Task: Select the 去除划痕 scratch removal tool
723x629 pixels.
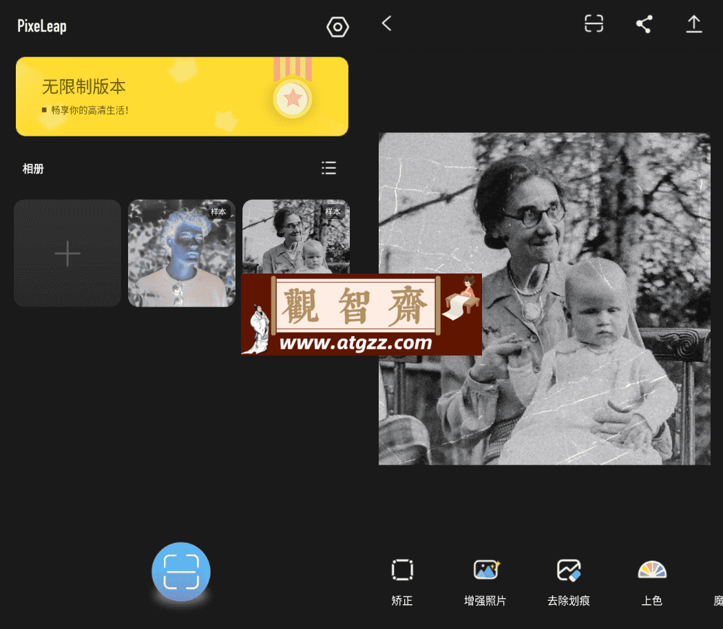Action: click(x=569, y=581)
